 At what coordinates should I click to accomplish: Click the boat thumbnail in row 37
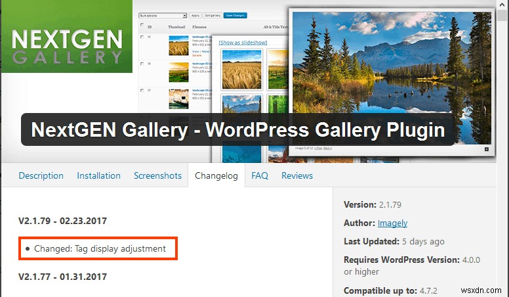click(178, 99)
